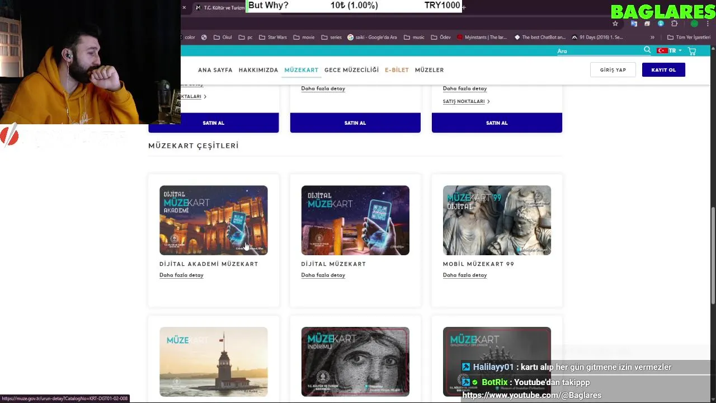Open a new browser tab with the plus
The width and height of the screenshot is (716, 403).
pos(464,7)
